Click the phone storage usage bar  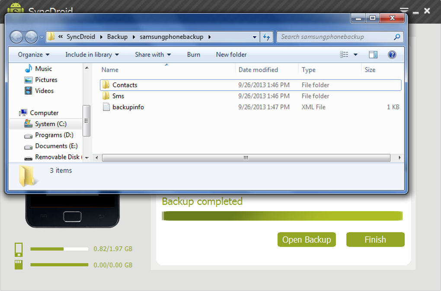(x=59, y=249)
